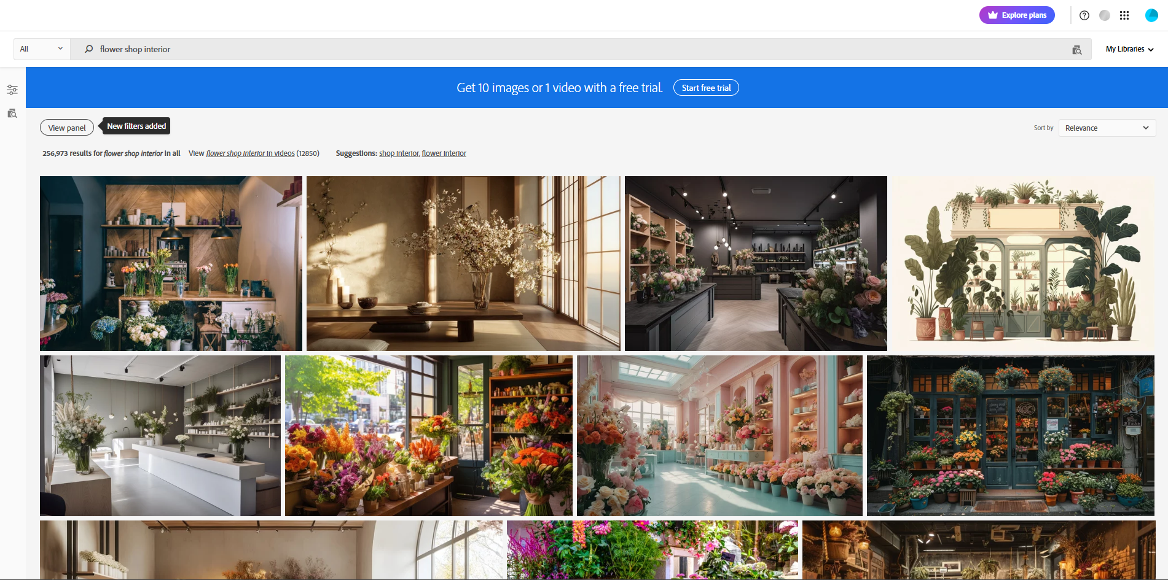
Task: Click the user profile avatar
Action: (x=1151, y=15)
